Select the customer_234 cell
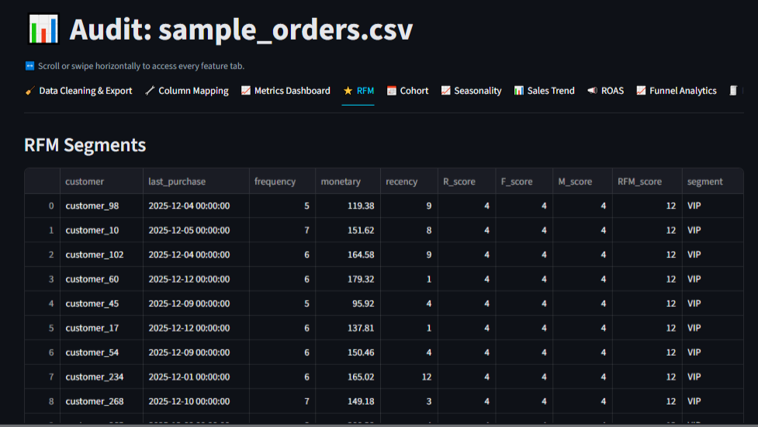Screen dimensions: 758x427 tap(102, 377)
